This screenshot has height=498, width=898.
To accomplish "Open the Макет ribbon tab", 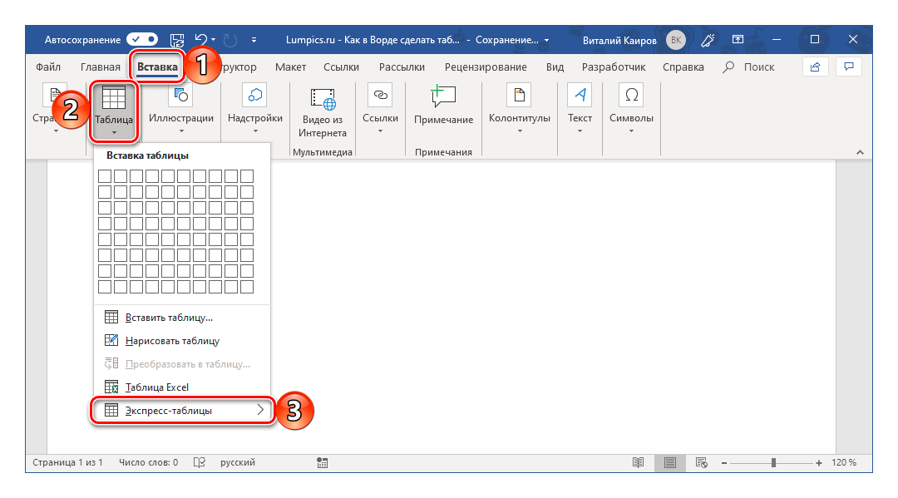I will [x=290, y=67].
